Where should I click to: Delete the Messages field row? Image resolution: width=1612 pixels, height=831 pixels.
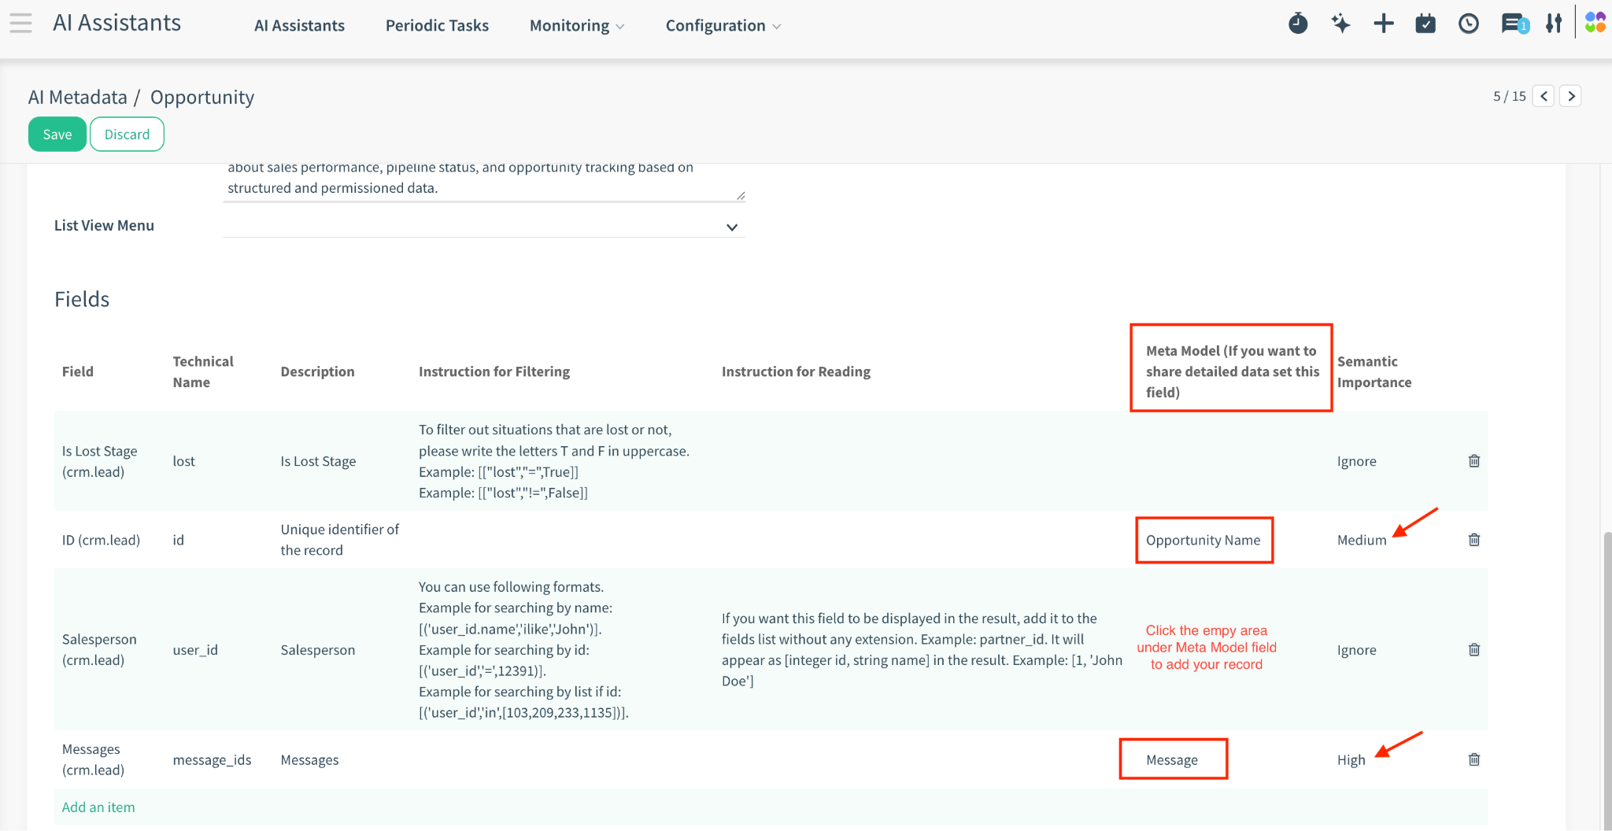point(1474,759)
